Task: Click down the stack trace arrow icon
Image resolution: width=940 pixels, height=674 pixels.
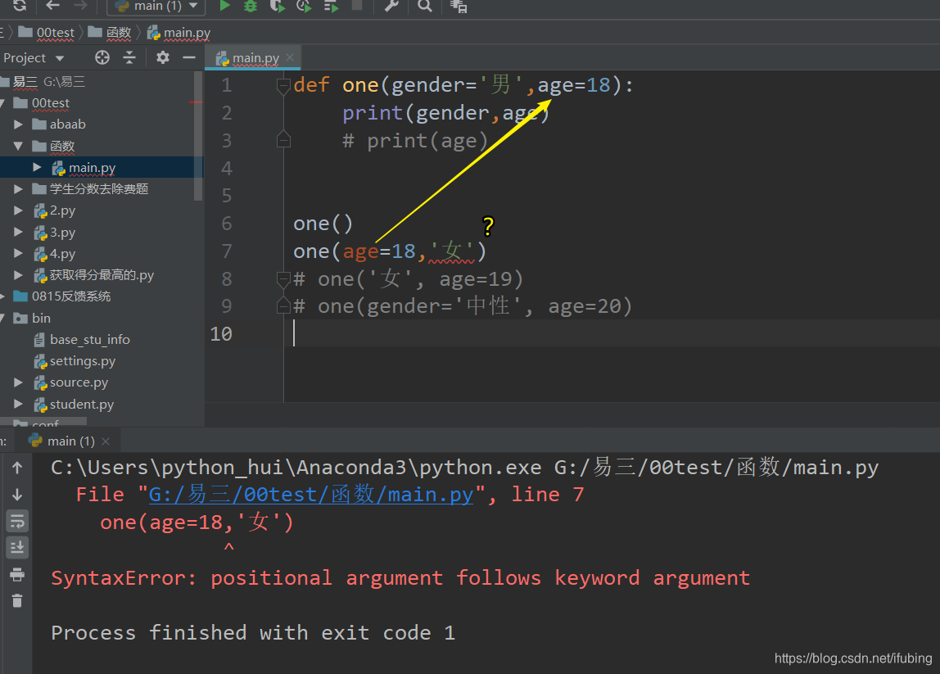Action: (x=17, y=495)
